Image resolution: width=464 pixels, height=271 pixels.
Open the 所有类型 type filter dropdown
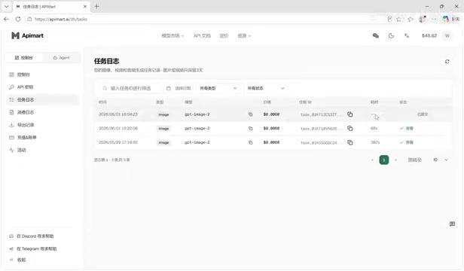218,88
